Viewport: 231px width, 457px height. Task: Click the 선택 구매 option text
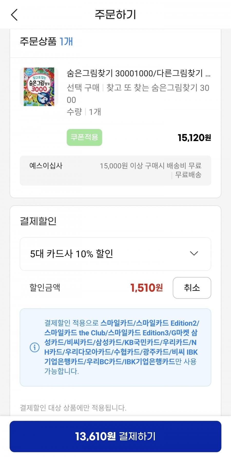83,88
